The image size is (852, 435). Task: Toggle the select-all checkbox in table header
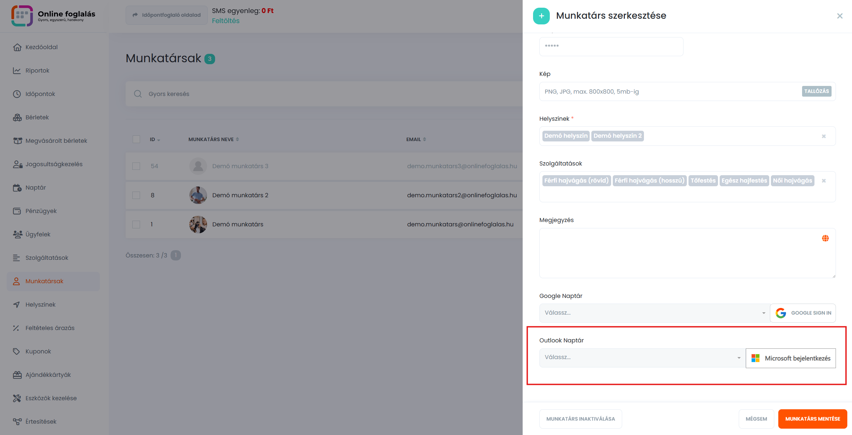coord(136,139)
